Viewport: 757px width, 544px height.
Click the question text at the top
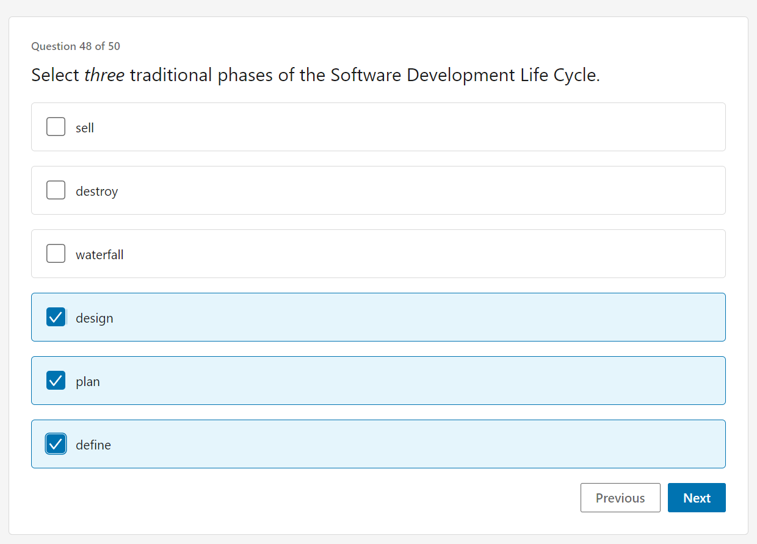coord(315,75)
